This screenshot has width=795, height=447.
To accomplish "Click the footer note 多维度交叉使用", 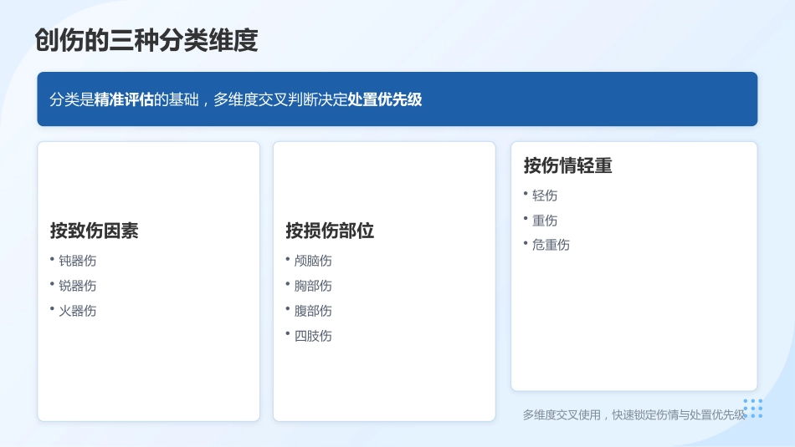I will click(634, 415).
